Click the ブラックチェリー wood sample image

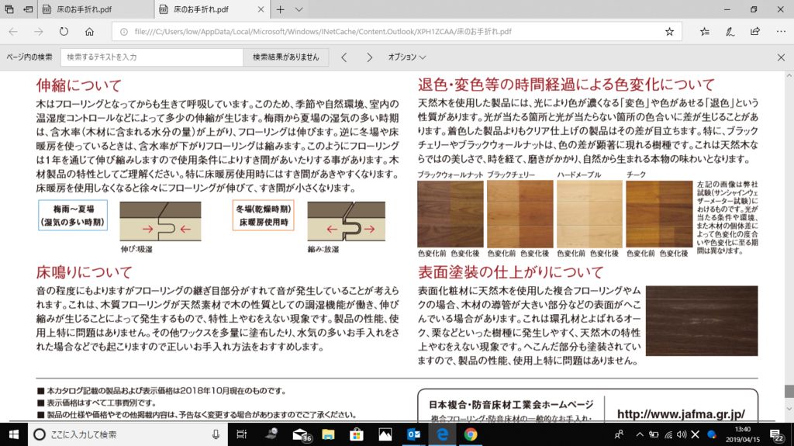point(520,214)
